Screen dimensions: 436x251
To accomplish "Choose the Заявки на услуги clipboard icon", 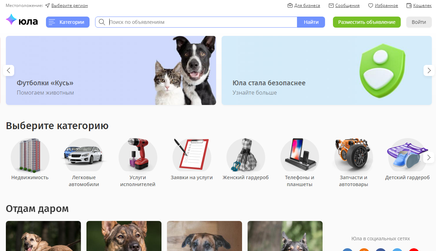I will pos(192,155).
